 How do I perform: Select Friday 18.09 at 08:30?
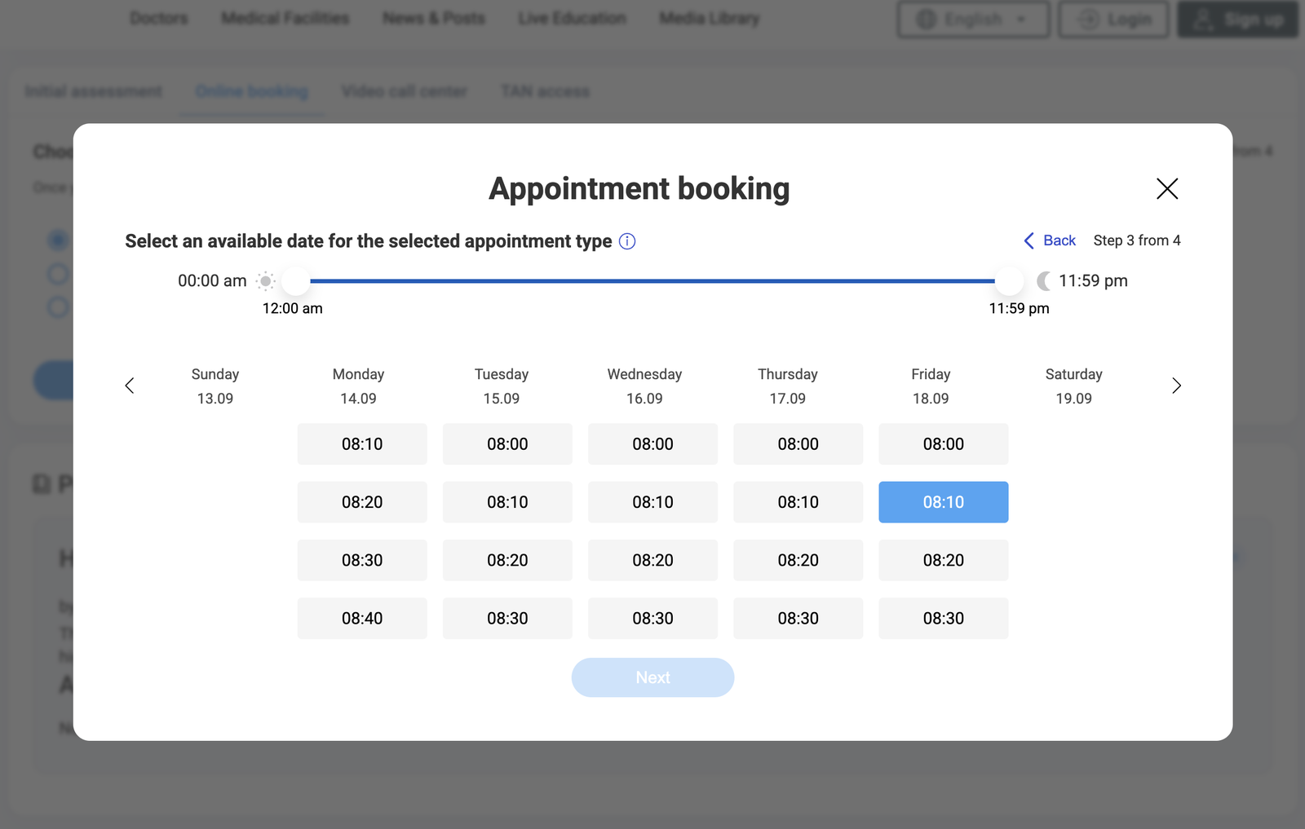coord(944,618)
